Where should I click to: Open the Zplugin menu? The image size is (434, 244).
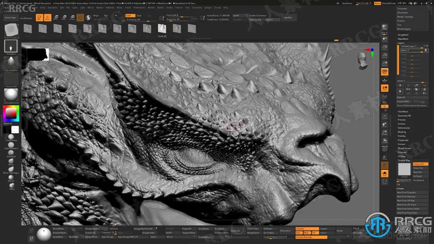pyautogui.click(x=208, y=8)
